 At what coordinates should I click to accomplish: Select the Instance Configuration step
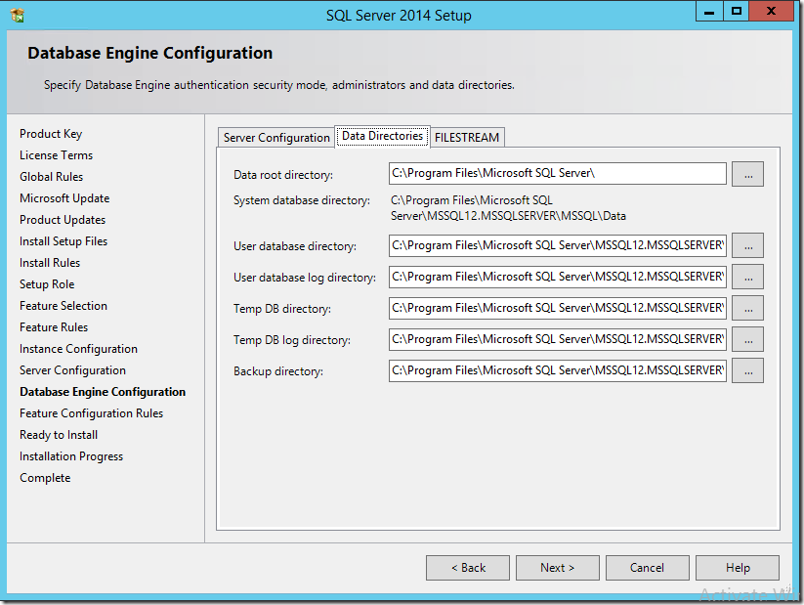(x=78, y=350)
